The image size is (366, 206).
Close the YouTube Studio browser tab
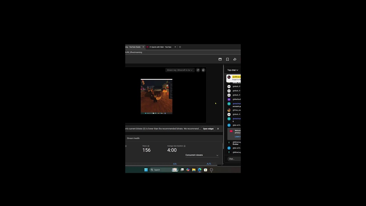[143, 47]
